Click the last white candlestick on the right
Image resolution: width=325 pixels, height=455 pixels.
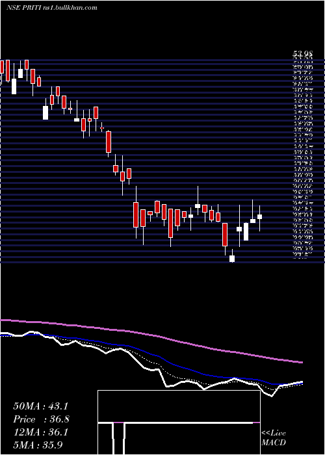(x=260, y=216)
